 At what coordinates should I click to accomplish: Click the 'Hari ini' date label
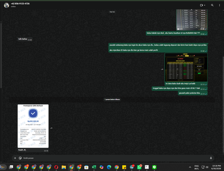[112, 12]
